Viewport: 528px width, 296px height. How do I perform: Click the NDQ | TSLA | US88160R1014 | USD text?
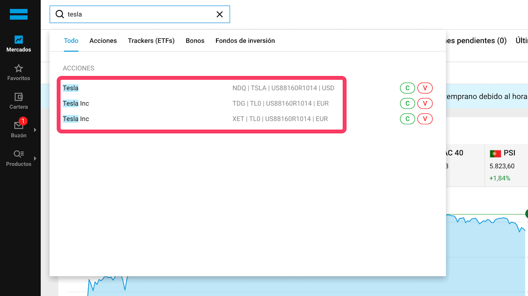pos(283,88)
